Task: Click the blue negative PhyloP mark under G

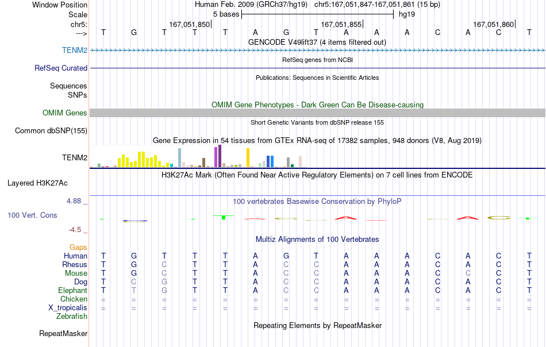Action: pos(134,221)
